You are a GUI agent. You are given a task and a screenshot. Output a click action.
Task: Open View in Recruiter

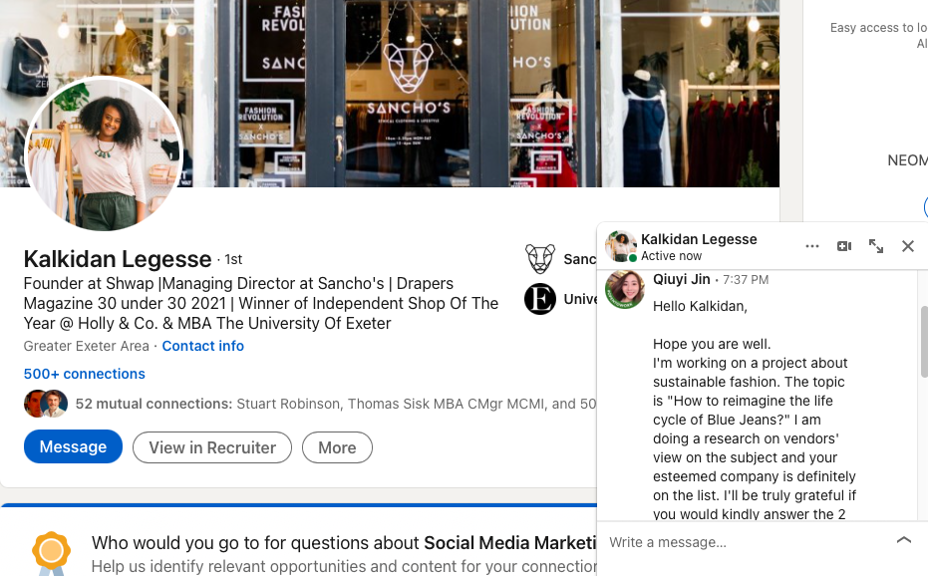click(212, 447)
